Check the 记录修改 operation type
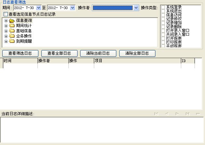The image size is (205, 145). click(163, 19)
